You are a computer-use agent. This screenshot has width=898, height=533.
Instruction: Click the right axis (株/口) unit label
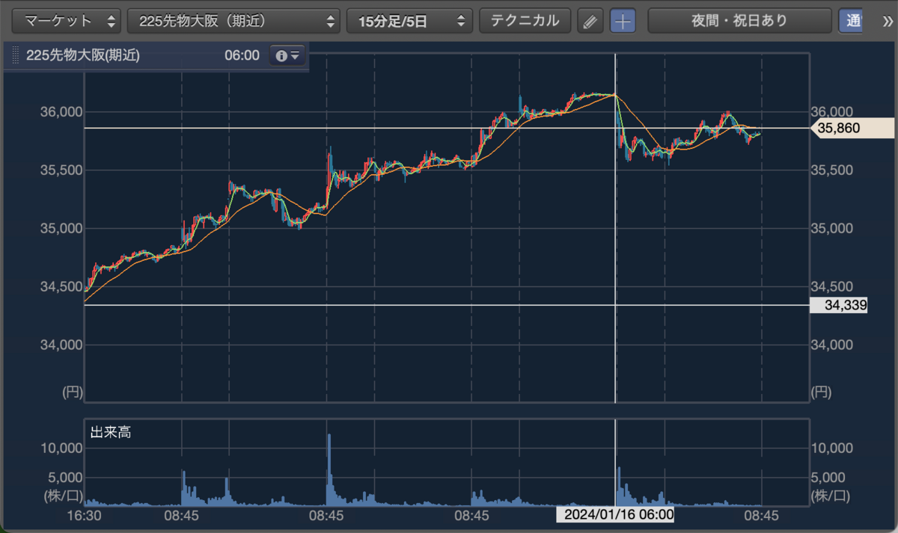(831, 495)
